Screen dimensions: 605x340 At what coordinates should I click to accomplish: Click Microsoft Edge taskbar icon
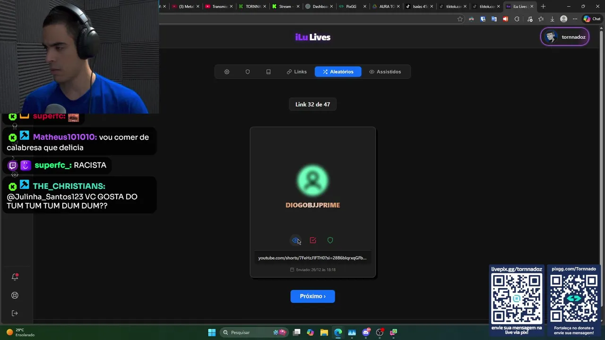pyautogui.click(x=338, y=332)
